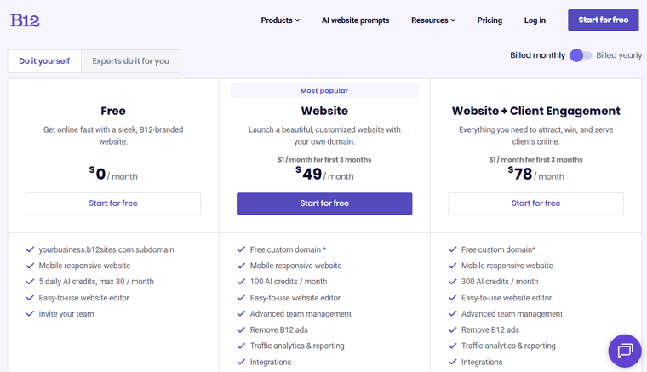Viewport: 647px width, 372px height.
Task: Click 'Invite your team' feature text
Action: (x=66, y=314)
